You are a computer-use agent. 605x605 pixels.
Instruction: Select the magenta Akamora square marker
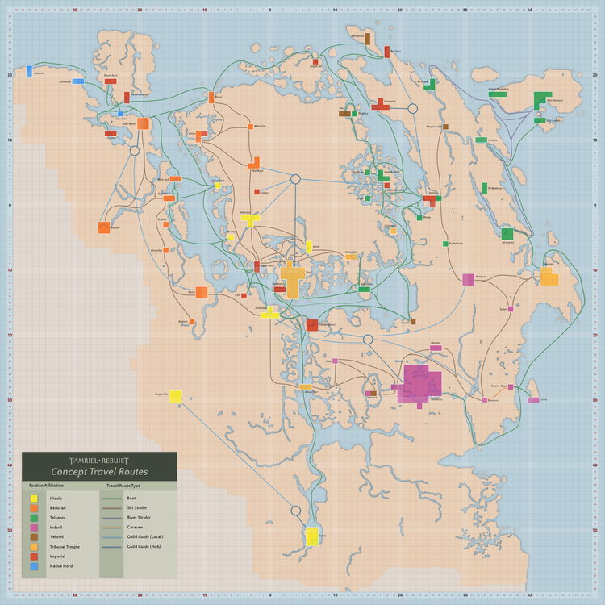[x=469, y=279]
